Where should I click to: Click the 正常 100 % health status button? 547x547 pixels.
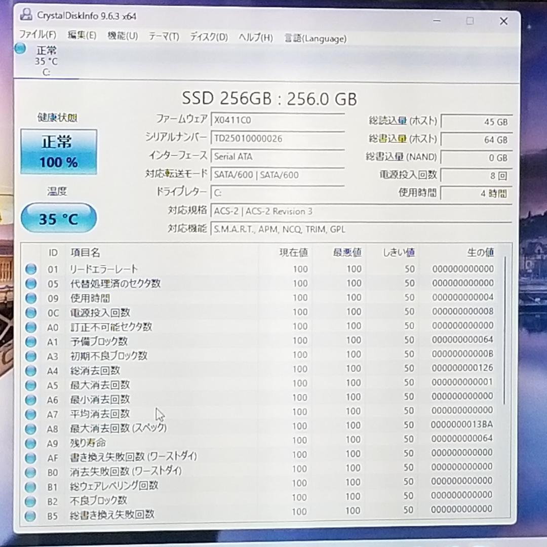(59, 152)
